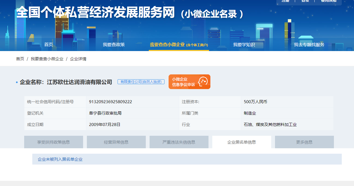Click the 石油、煤炭及其他燃料加工业 value
Viewport: 354px width, 186px height.
point(270,125)
